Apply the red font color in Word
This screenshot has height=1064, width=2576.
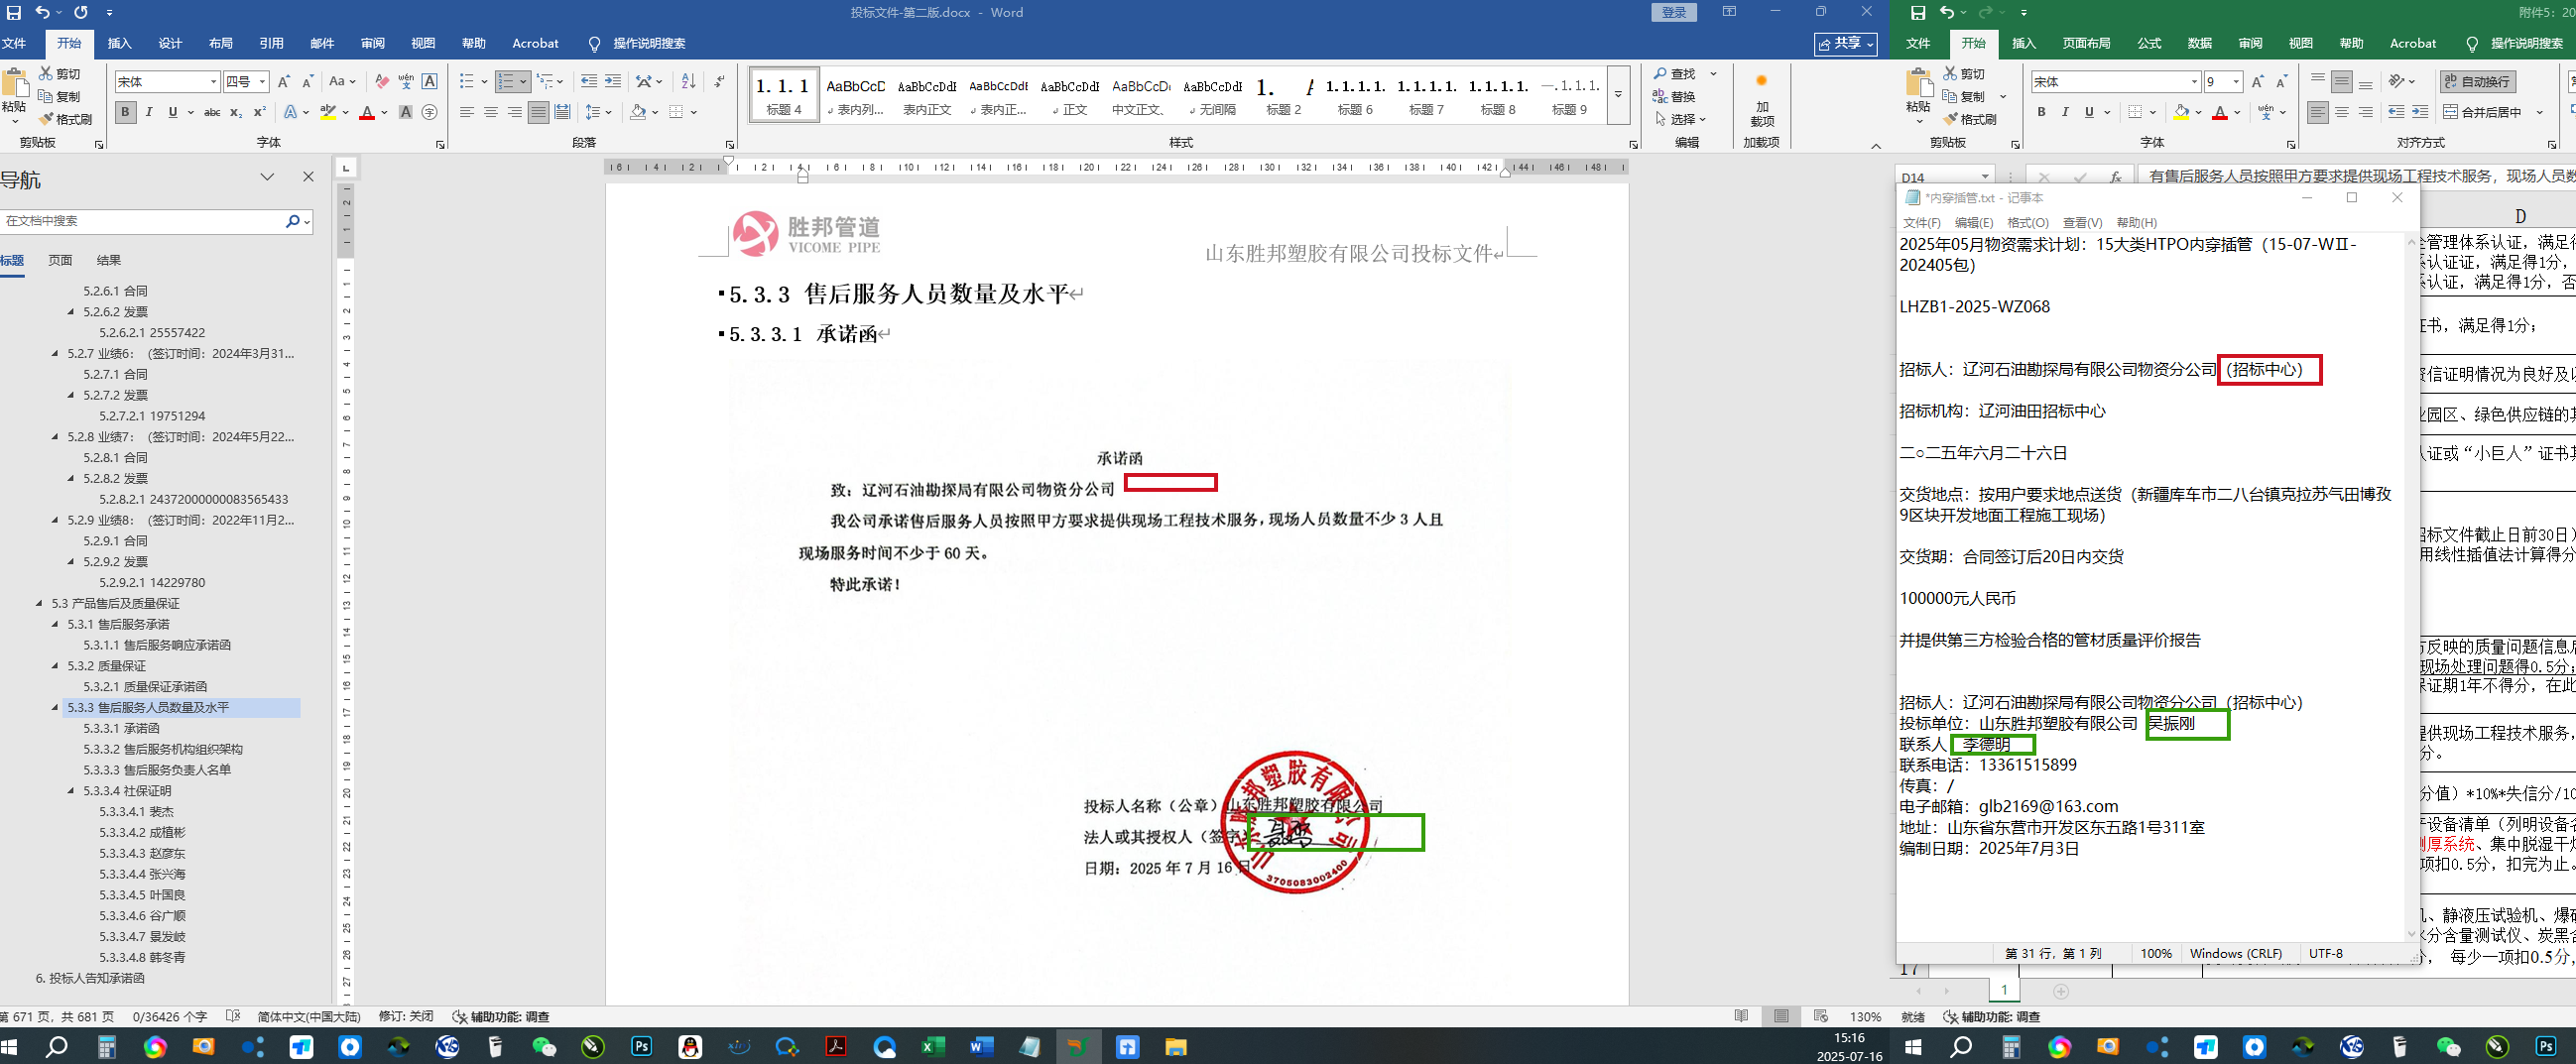(367, 112)
